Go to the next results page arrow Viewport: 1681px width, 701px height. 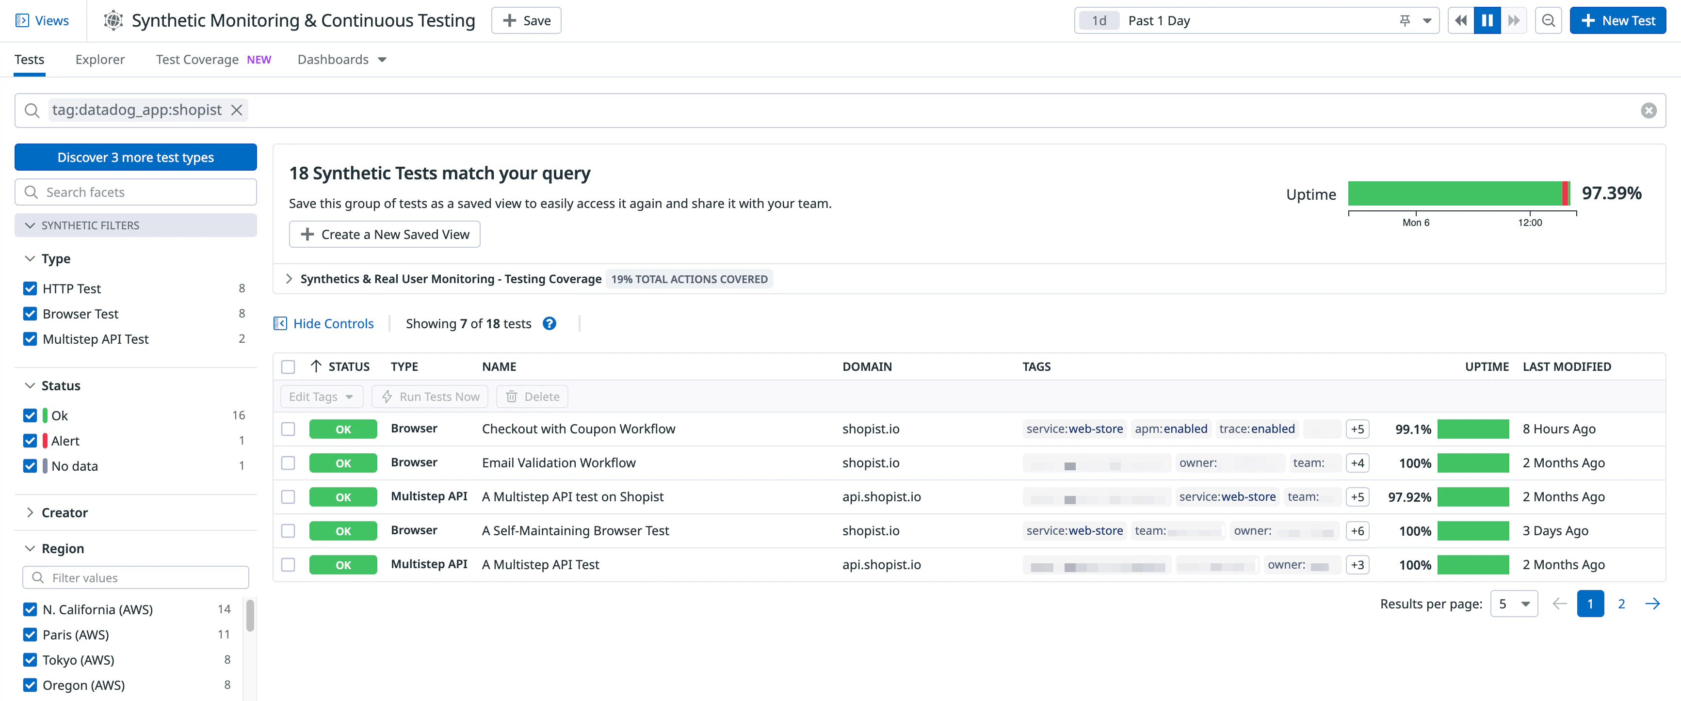(x=1652, y=604)
